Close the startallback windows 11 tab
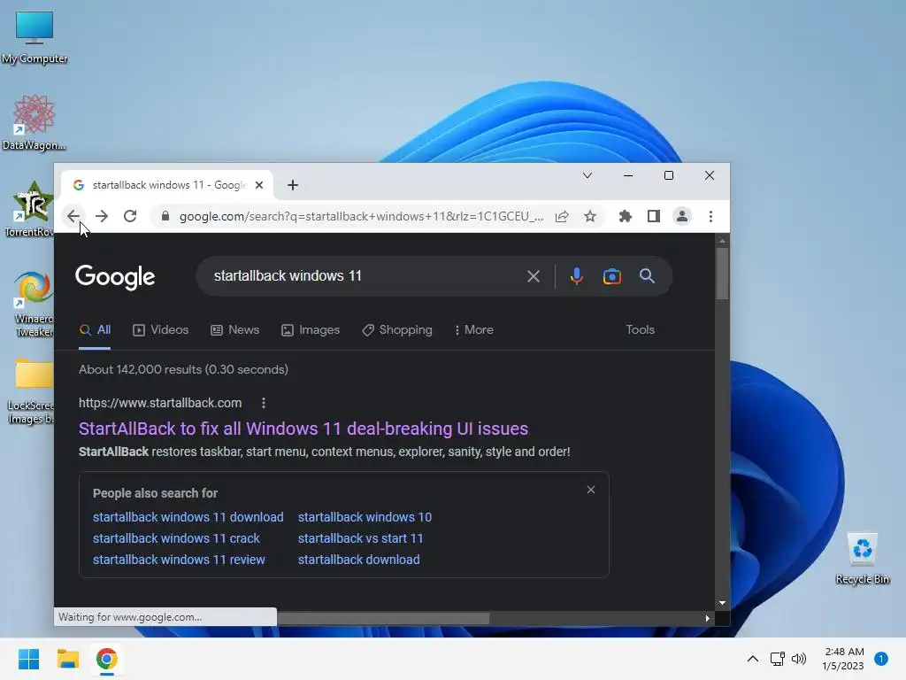 coord(259,185)
